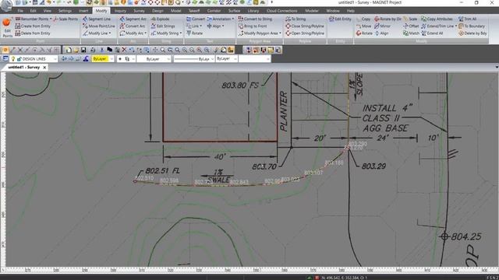
Task: Open the Settings menu
Action: tap(65, 11)
